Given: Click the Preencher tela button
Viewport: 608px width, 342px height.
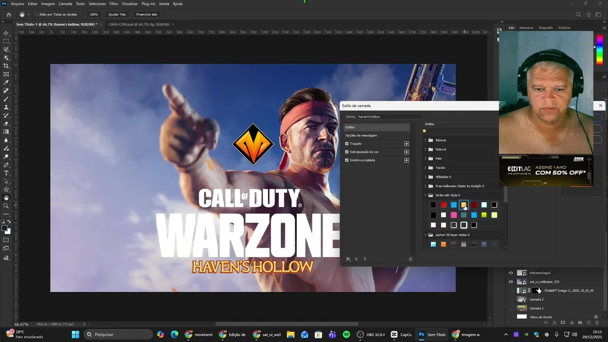Looking at the screenshot, I should point(146,14).
